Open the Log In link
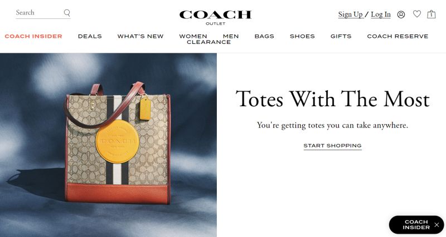446x237 pixels. [381, 14]
